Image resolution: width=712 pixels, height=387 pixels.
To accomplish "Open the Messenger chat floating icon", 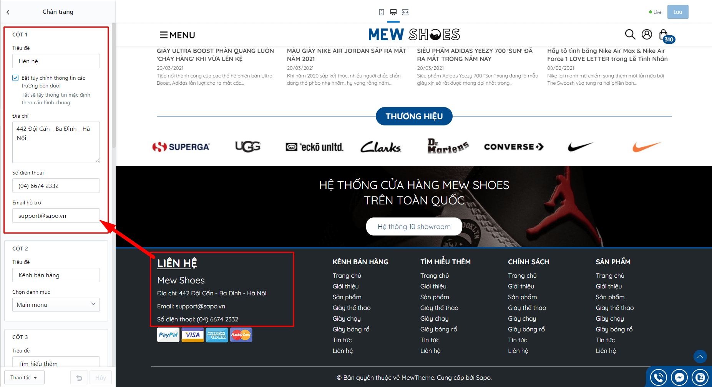I will pos(679,378).
